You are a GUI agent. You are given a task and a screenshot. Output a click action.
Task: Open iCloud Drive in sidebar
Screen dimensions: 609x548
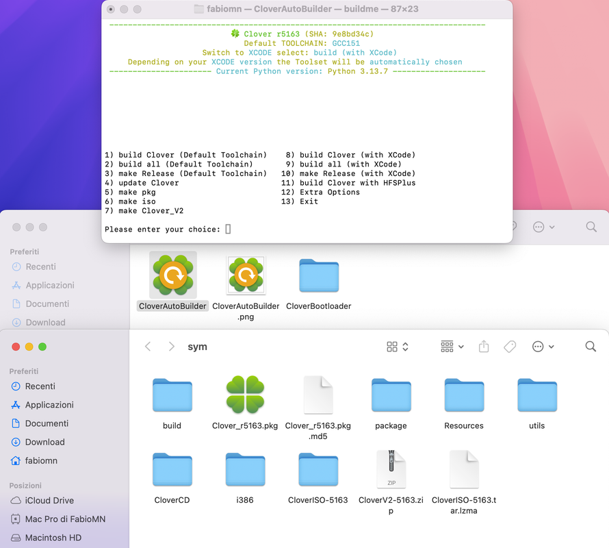pyautogui.click(x=42, y=501)
